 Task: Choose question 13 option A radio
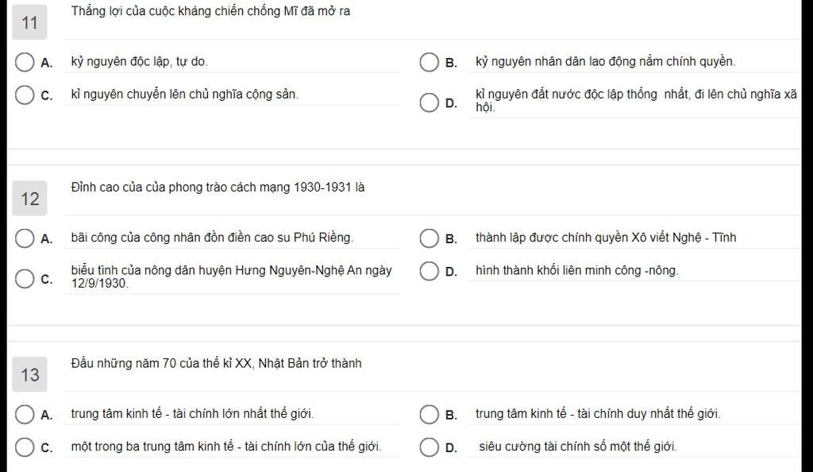pos(25,415)
